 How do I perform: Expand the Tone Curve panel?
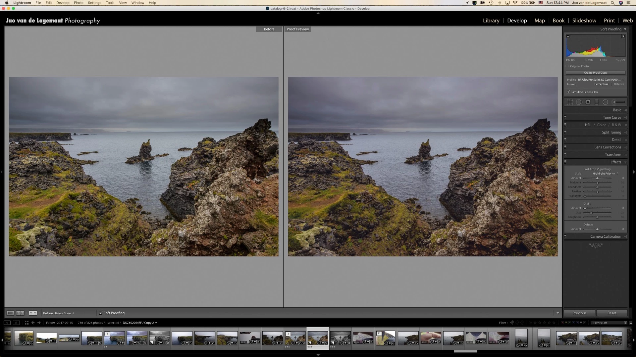(x=612, y=117)
